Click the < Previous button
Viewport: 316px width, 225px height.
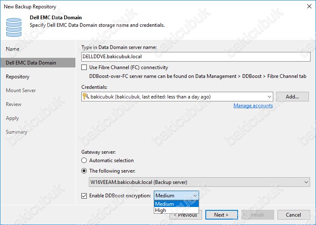coord(186,215)
